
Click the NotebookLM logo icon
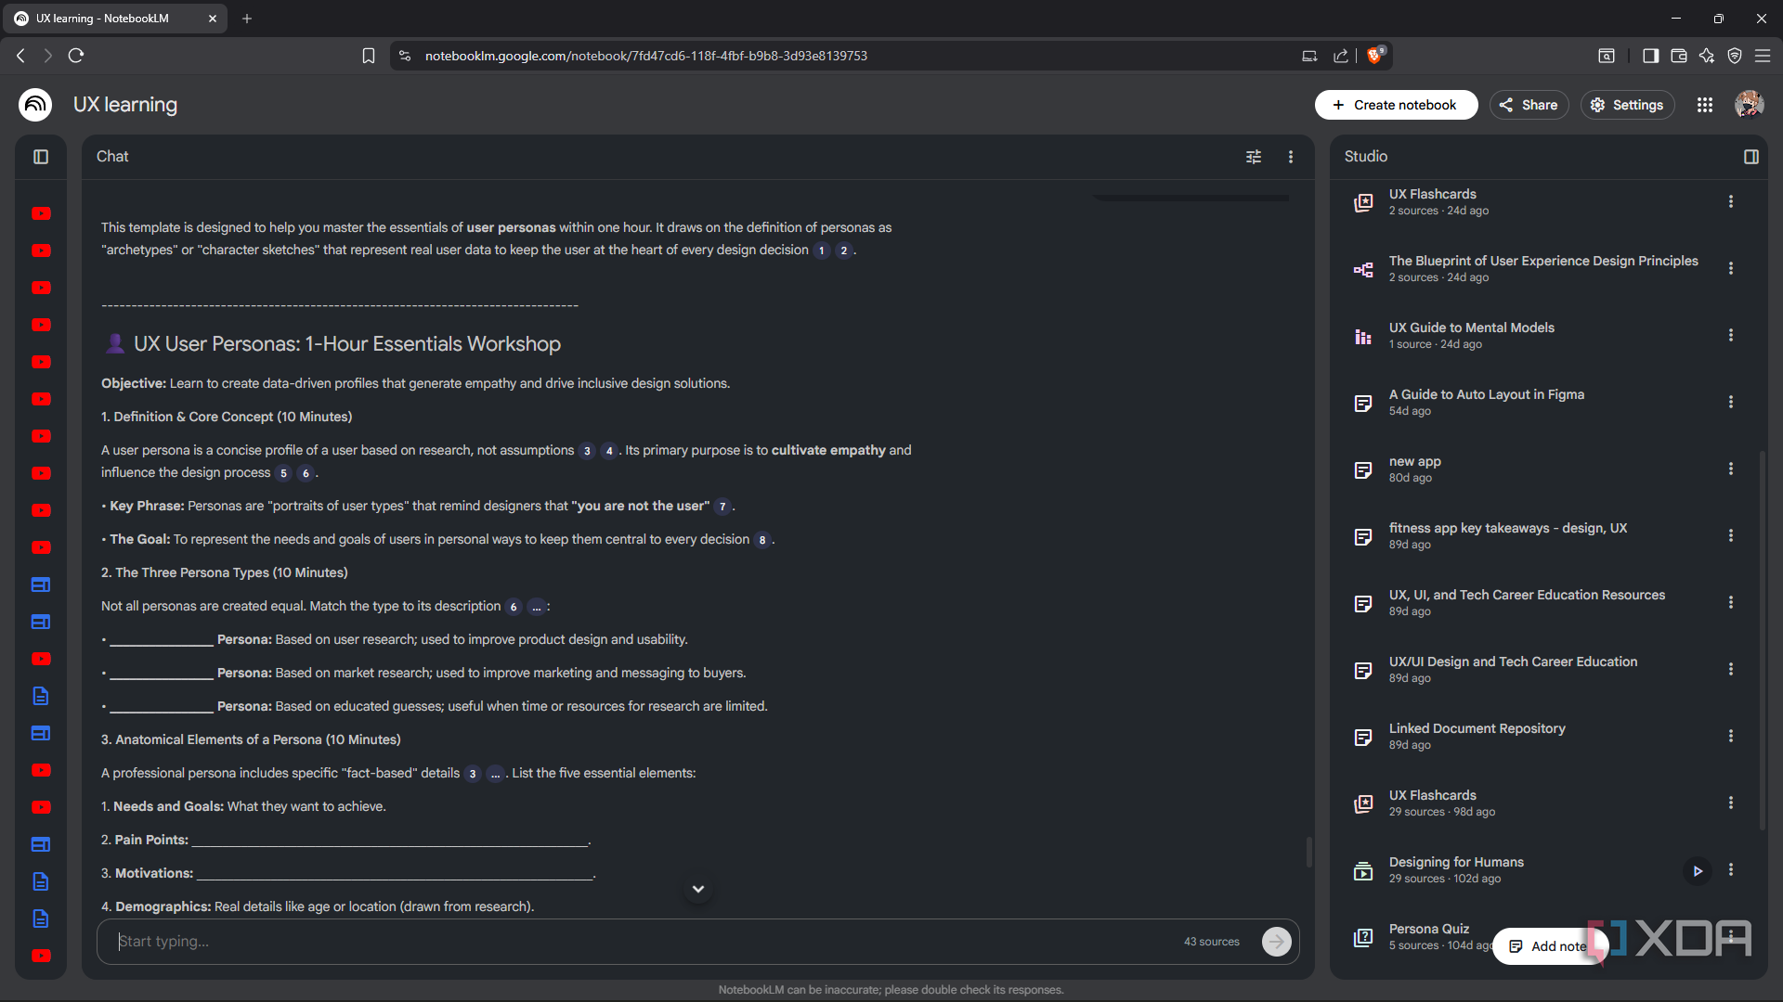click(x=35, y=105)
